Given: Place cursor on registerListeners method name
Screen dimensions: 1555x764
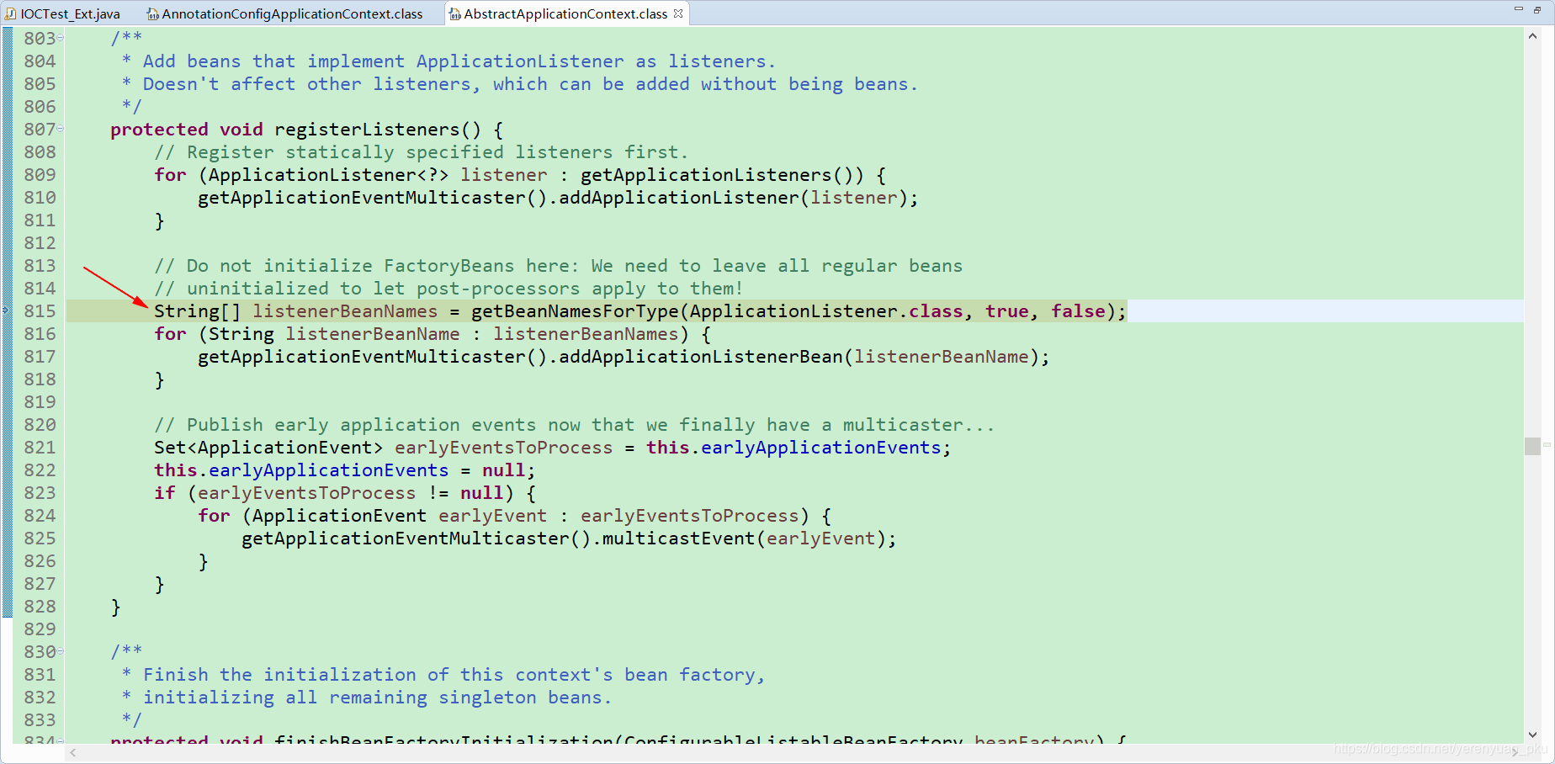Looking at the screenshot, I should (367, 130).
